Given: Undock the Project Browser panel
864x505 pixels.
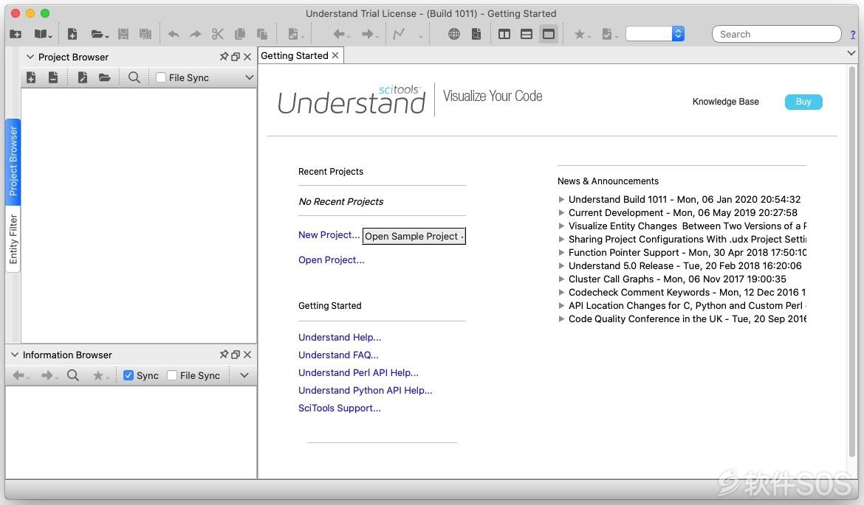Looking at the screenshot, I should tap(236, 57).
